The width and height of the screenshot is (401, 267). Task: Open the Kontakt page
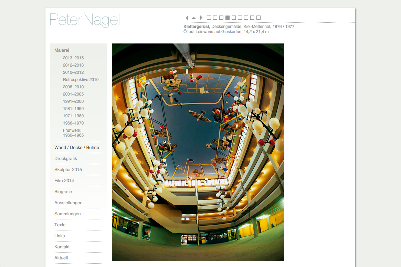[x=62, y=247]
